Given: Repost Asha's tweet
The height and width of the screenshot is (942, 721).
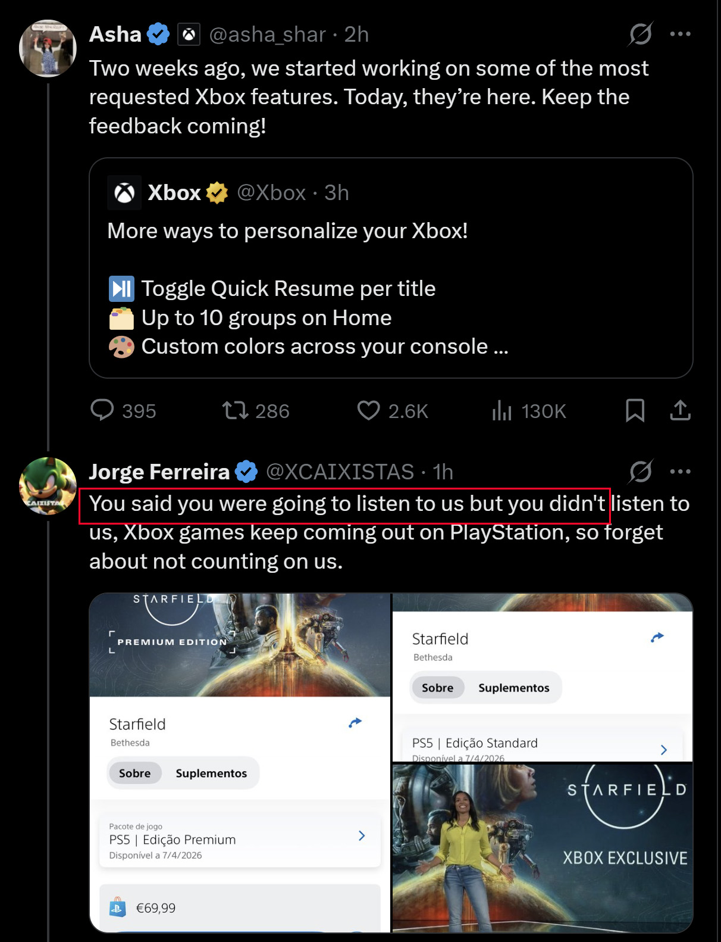Looking at the screenshot, I should (236, 411).
